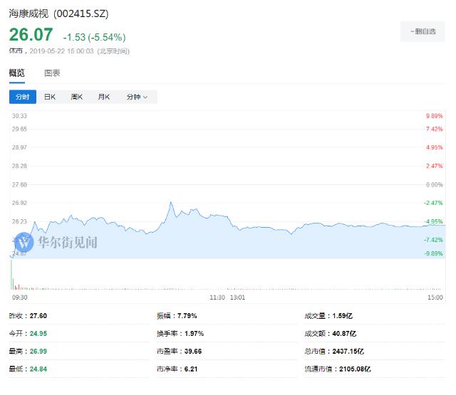The width and height of the screenshot is (456, 395).
Task: Select the 分时 intraday chart view
Action: pyautogui.click(x=22, y=97)
